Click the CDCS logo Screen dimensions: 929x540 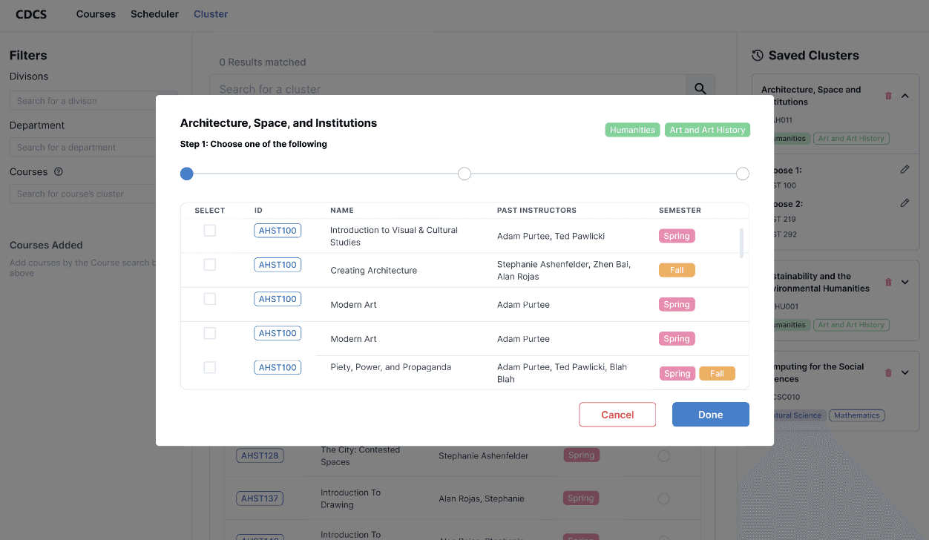click(x=31, y=14)
